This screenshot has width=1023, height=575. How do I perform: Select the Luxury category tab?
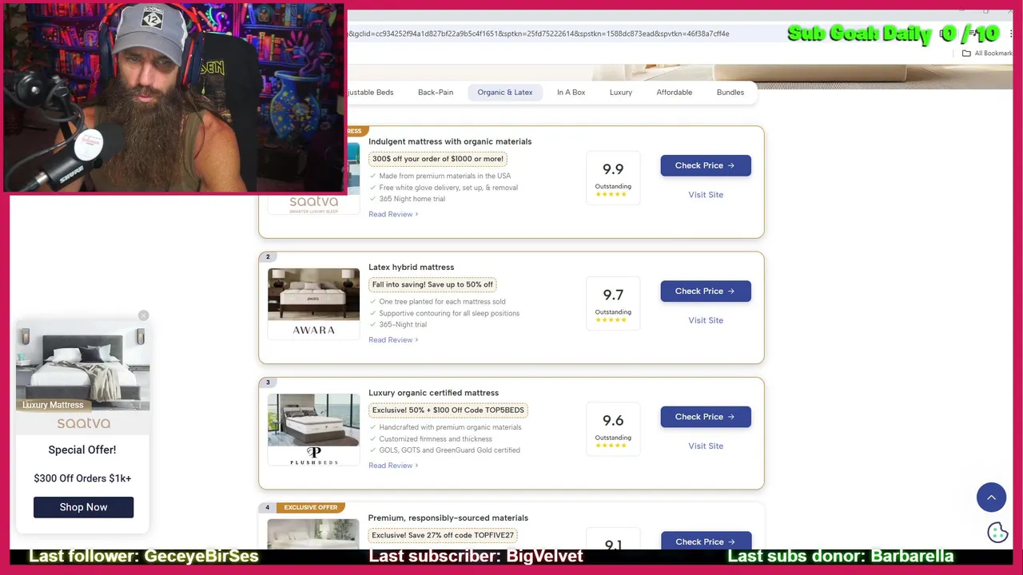coord(621,92)
